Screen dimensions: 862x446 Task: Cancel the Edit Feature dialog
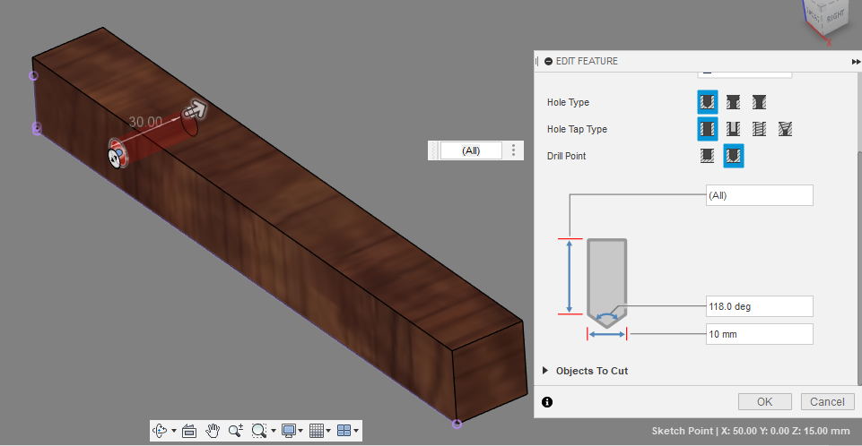click(x=827, y=401)
